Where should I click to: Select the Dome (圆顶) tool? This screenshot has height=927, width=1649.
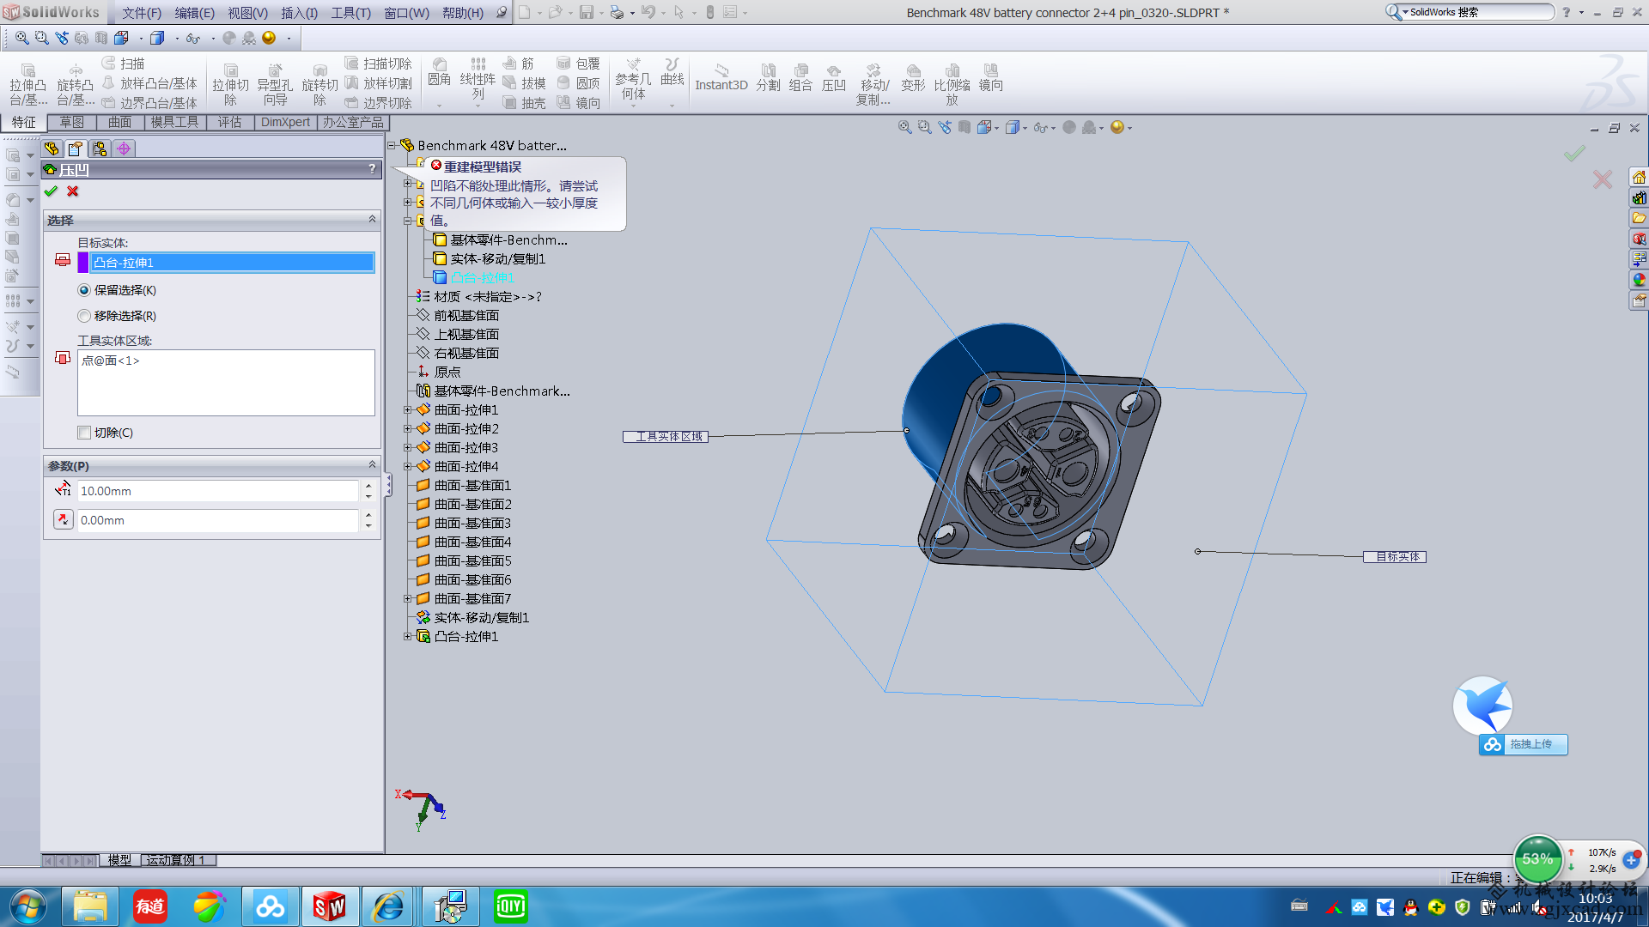click(x=578, y=83)
